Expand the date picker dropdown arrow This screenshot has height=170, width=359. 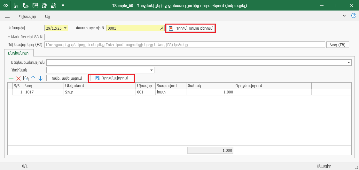tap(66, 28)
